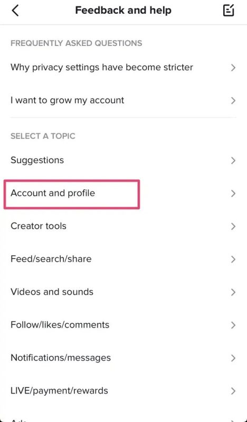
Task: Expand chevron beside grow my account
Action: pos(233,101)
